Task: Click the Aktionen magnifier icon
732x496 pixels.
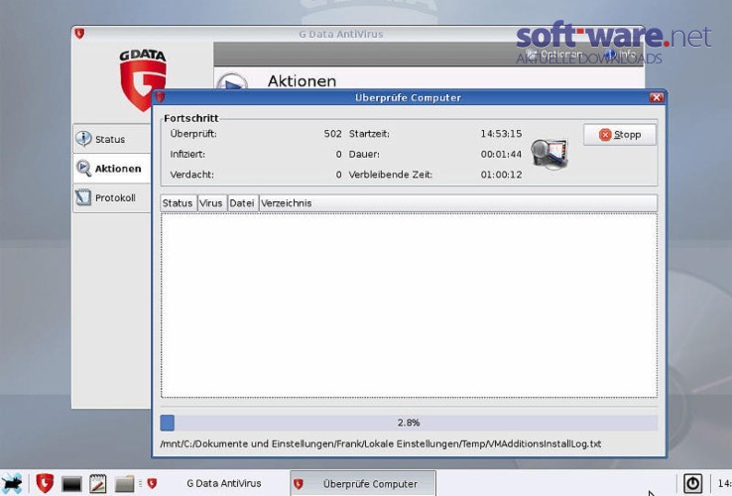Action: (83, 168)
